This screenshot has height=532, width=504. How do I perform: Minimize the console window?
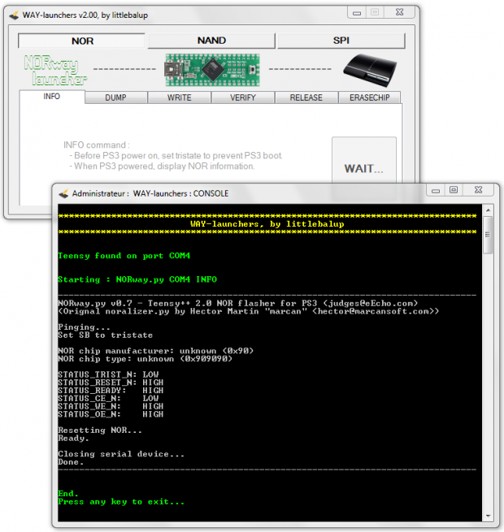(434, 190)
